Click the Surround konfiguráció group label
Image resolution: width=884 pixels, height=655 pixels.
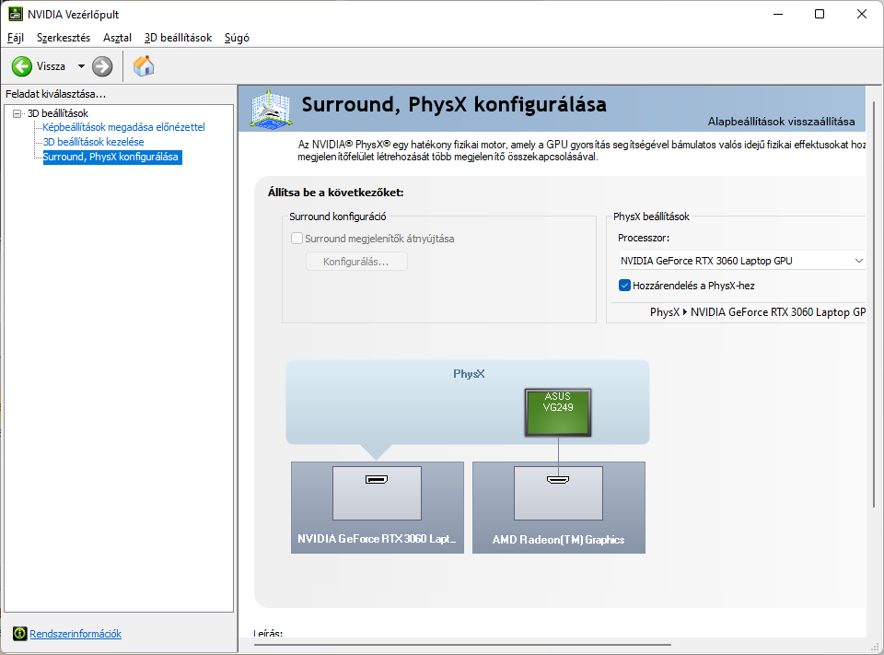[338, 216]
